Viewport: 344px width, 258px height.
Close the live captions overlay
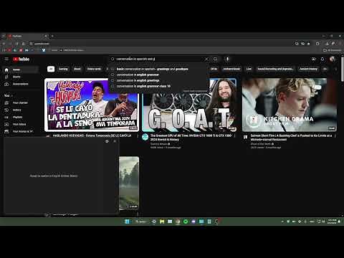coord(115,141)
